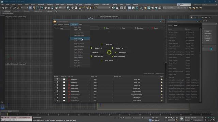This screenshot has width=218, height=122.
Task: Toggle the Percent Snap icon
Action: [88, 8]
